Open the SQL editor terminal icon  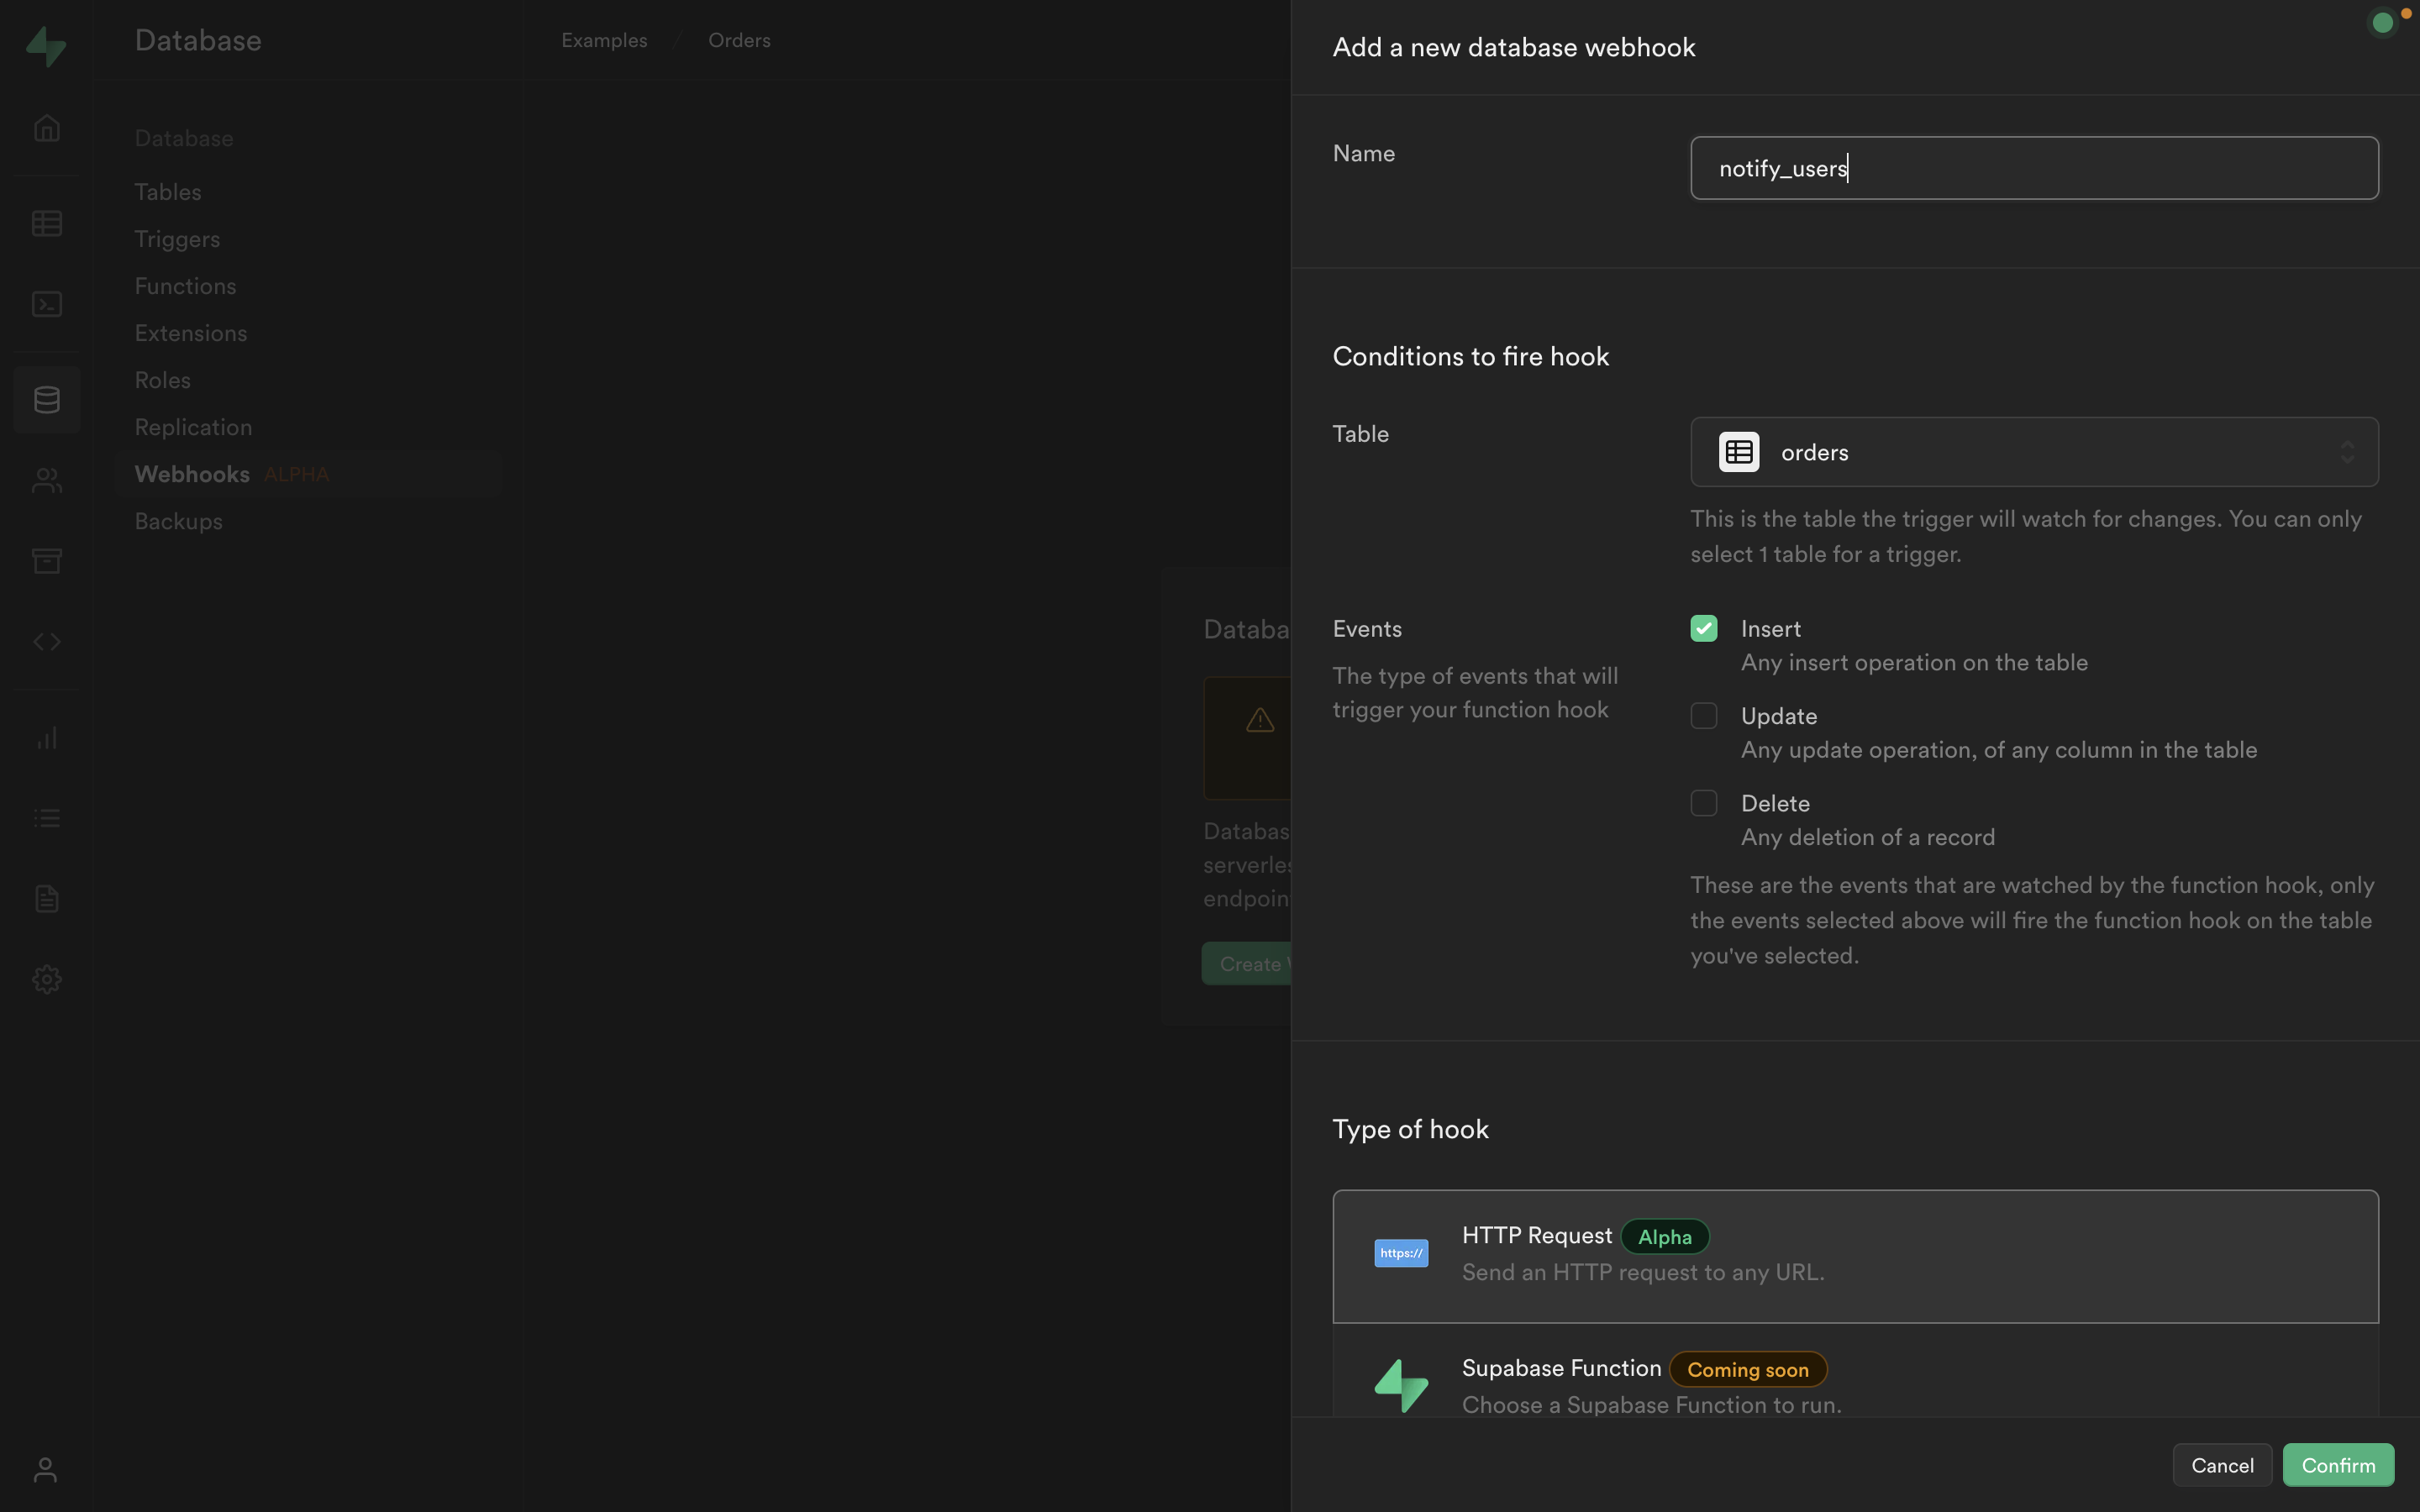coord(47,304)
